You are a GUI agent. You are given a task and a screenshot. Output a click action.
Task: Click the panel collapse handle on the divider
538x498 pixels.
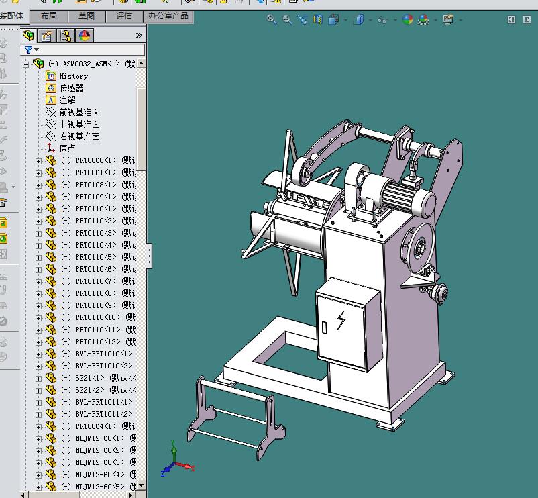point(149,256)
